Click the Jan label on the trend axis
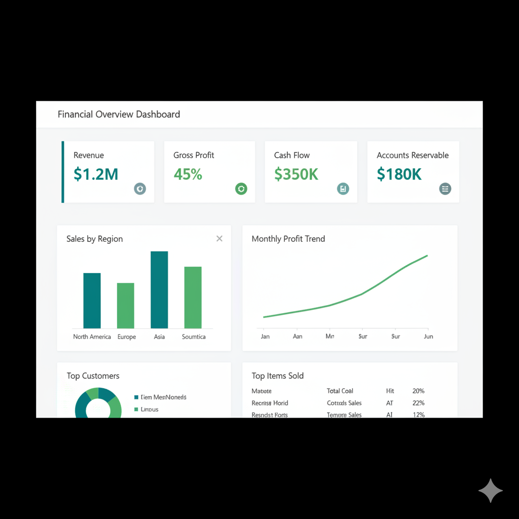The image size is (519, 519). coord(265,336)
